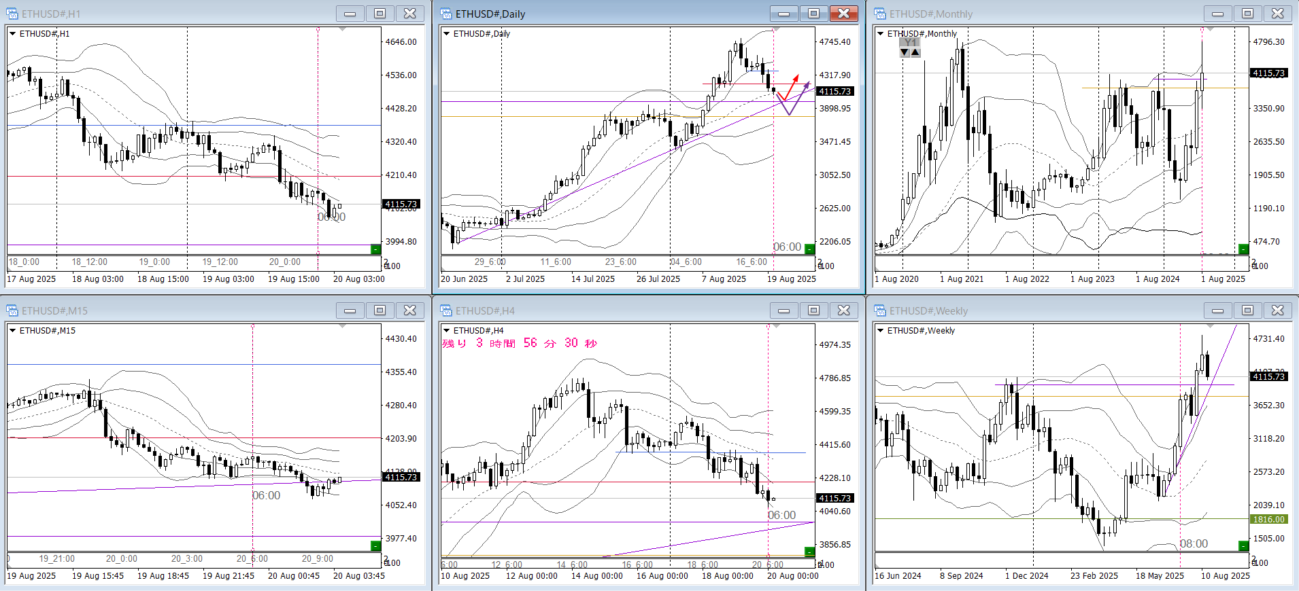Toggle the green minus box on the Weekly chart
This screenshot has height=591, width=1299.
tap(1243, 546)
